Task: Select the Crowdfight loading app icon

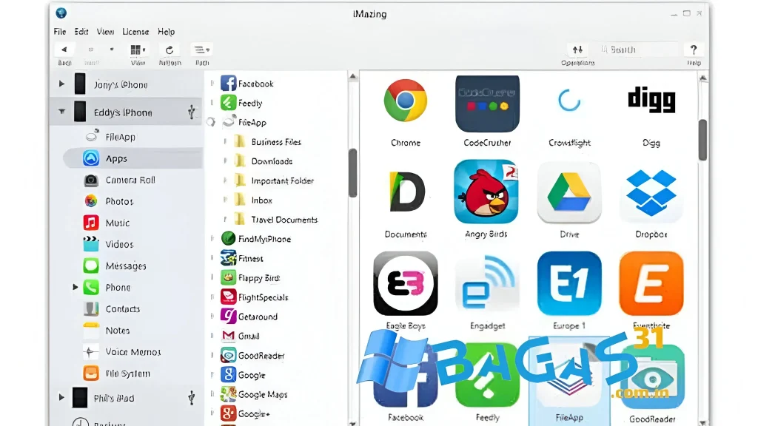Action: coord(569,101)
